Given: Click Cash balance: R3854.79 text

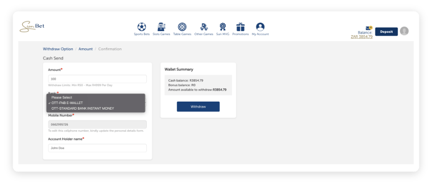Looking at the screenshot, I should click(x=186, y=80).
